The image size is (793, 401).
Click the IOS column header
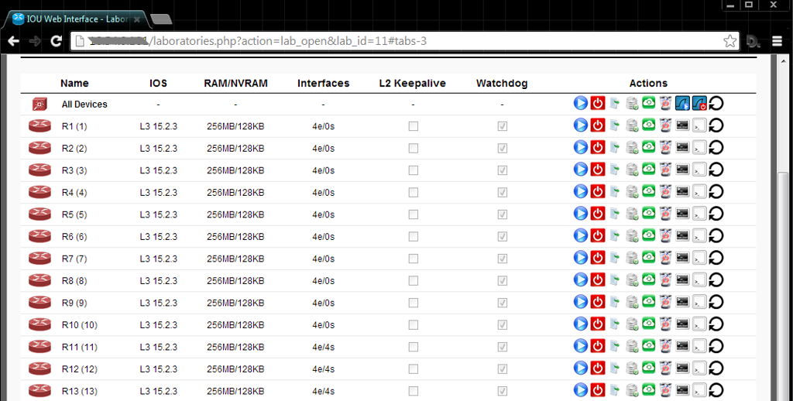[x=158, y=84]
